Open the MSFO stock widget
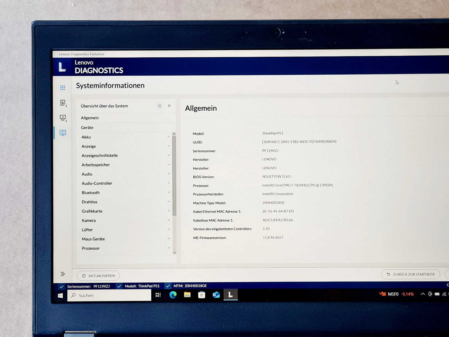This screenshot has height=337, width=449. click(397, 294)
